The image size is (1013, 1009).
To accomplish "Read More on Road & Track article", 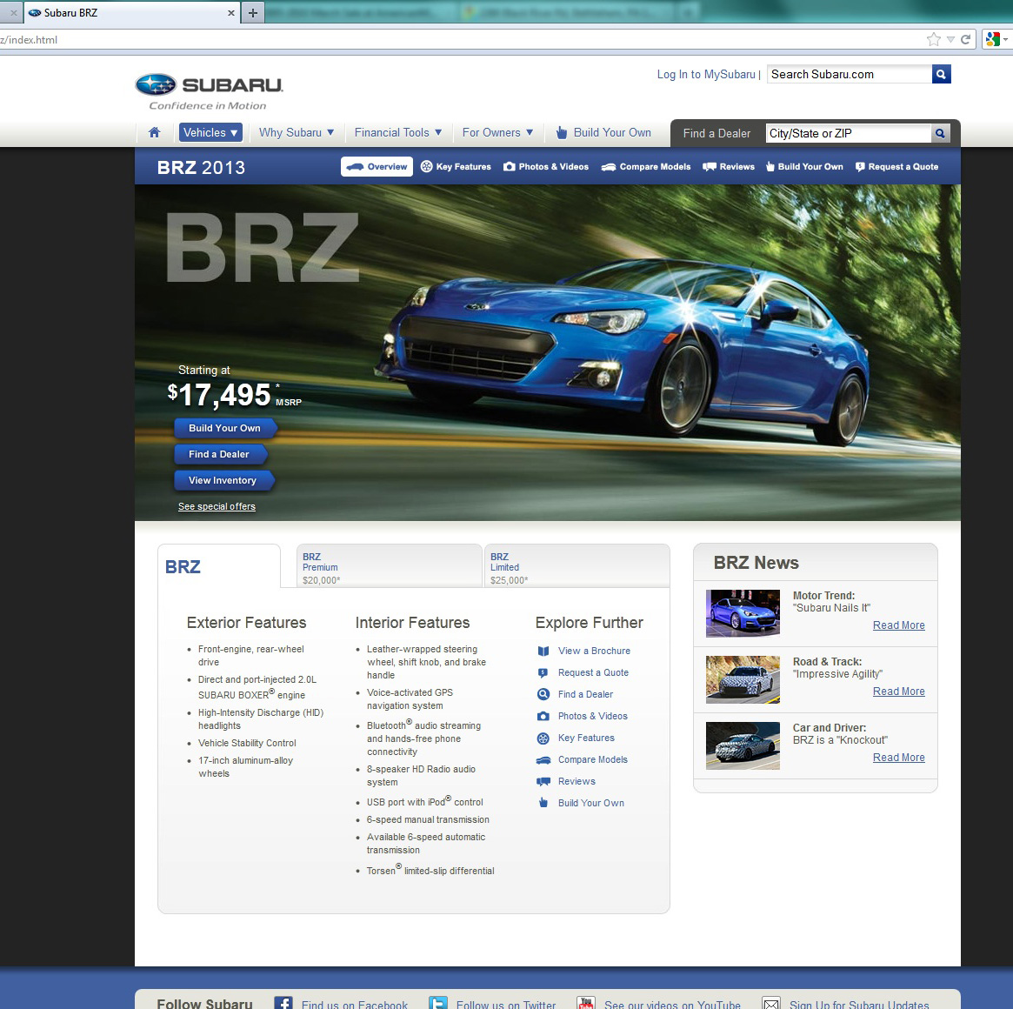I will point(898,691).
